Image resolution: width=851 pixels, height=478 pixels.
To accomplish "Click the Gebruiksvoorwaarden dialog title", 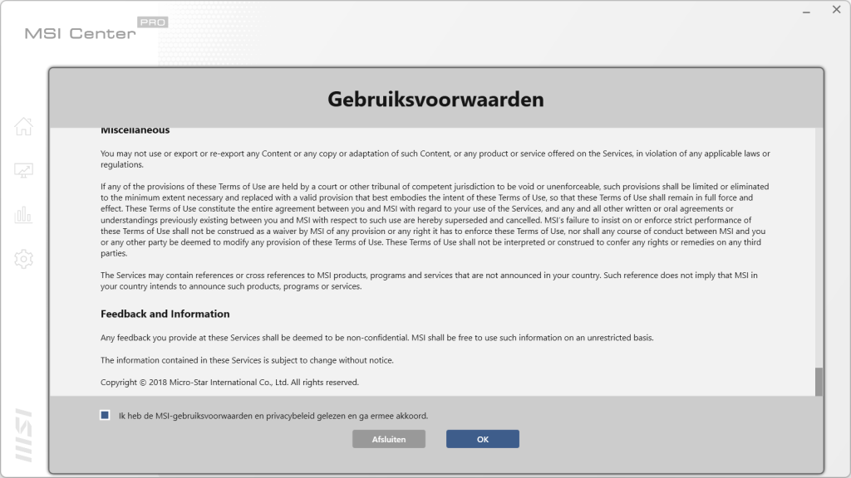I will point(435,100).
